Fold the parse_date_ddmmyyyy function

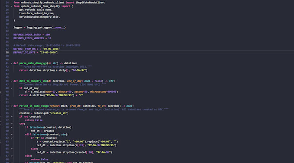click(x=11, y=63)
